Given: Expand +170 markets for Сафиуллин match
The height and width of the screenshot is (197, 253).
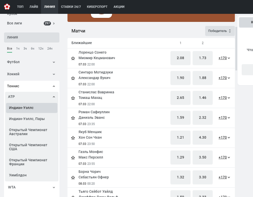Looking at the screenshot, I should point(224,118).
